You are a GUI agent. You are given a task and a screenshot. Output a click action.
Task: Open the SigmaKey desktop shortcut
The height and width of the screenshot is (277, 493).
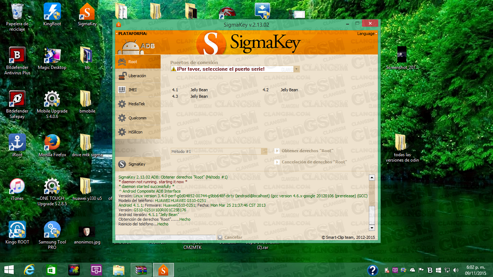click(87, 15)
